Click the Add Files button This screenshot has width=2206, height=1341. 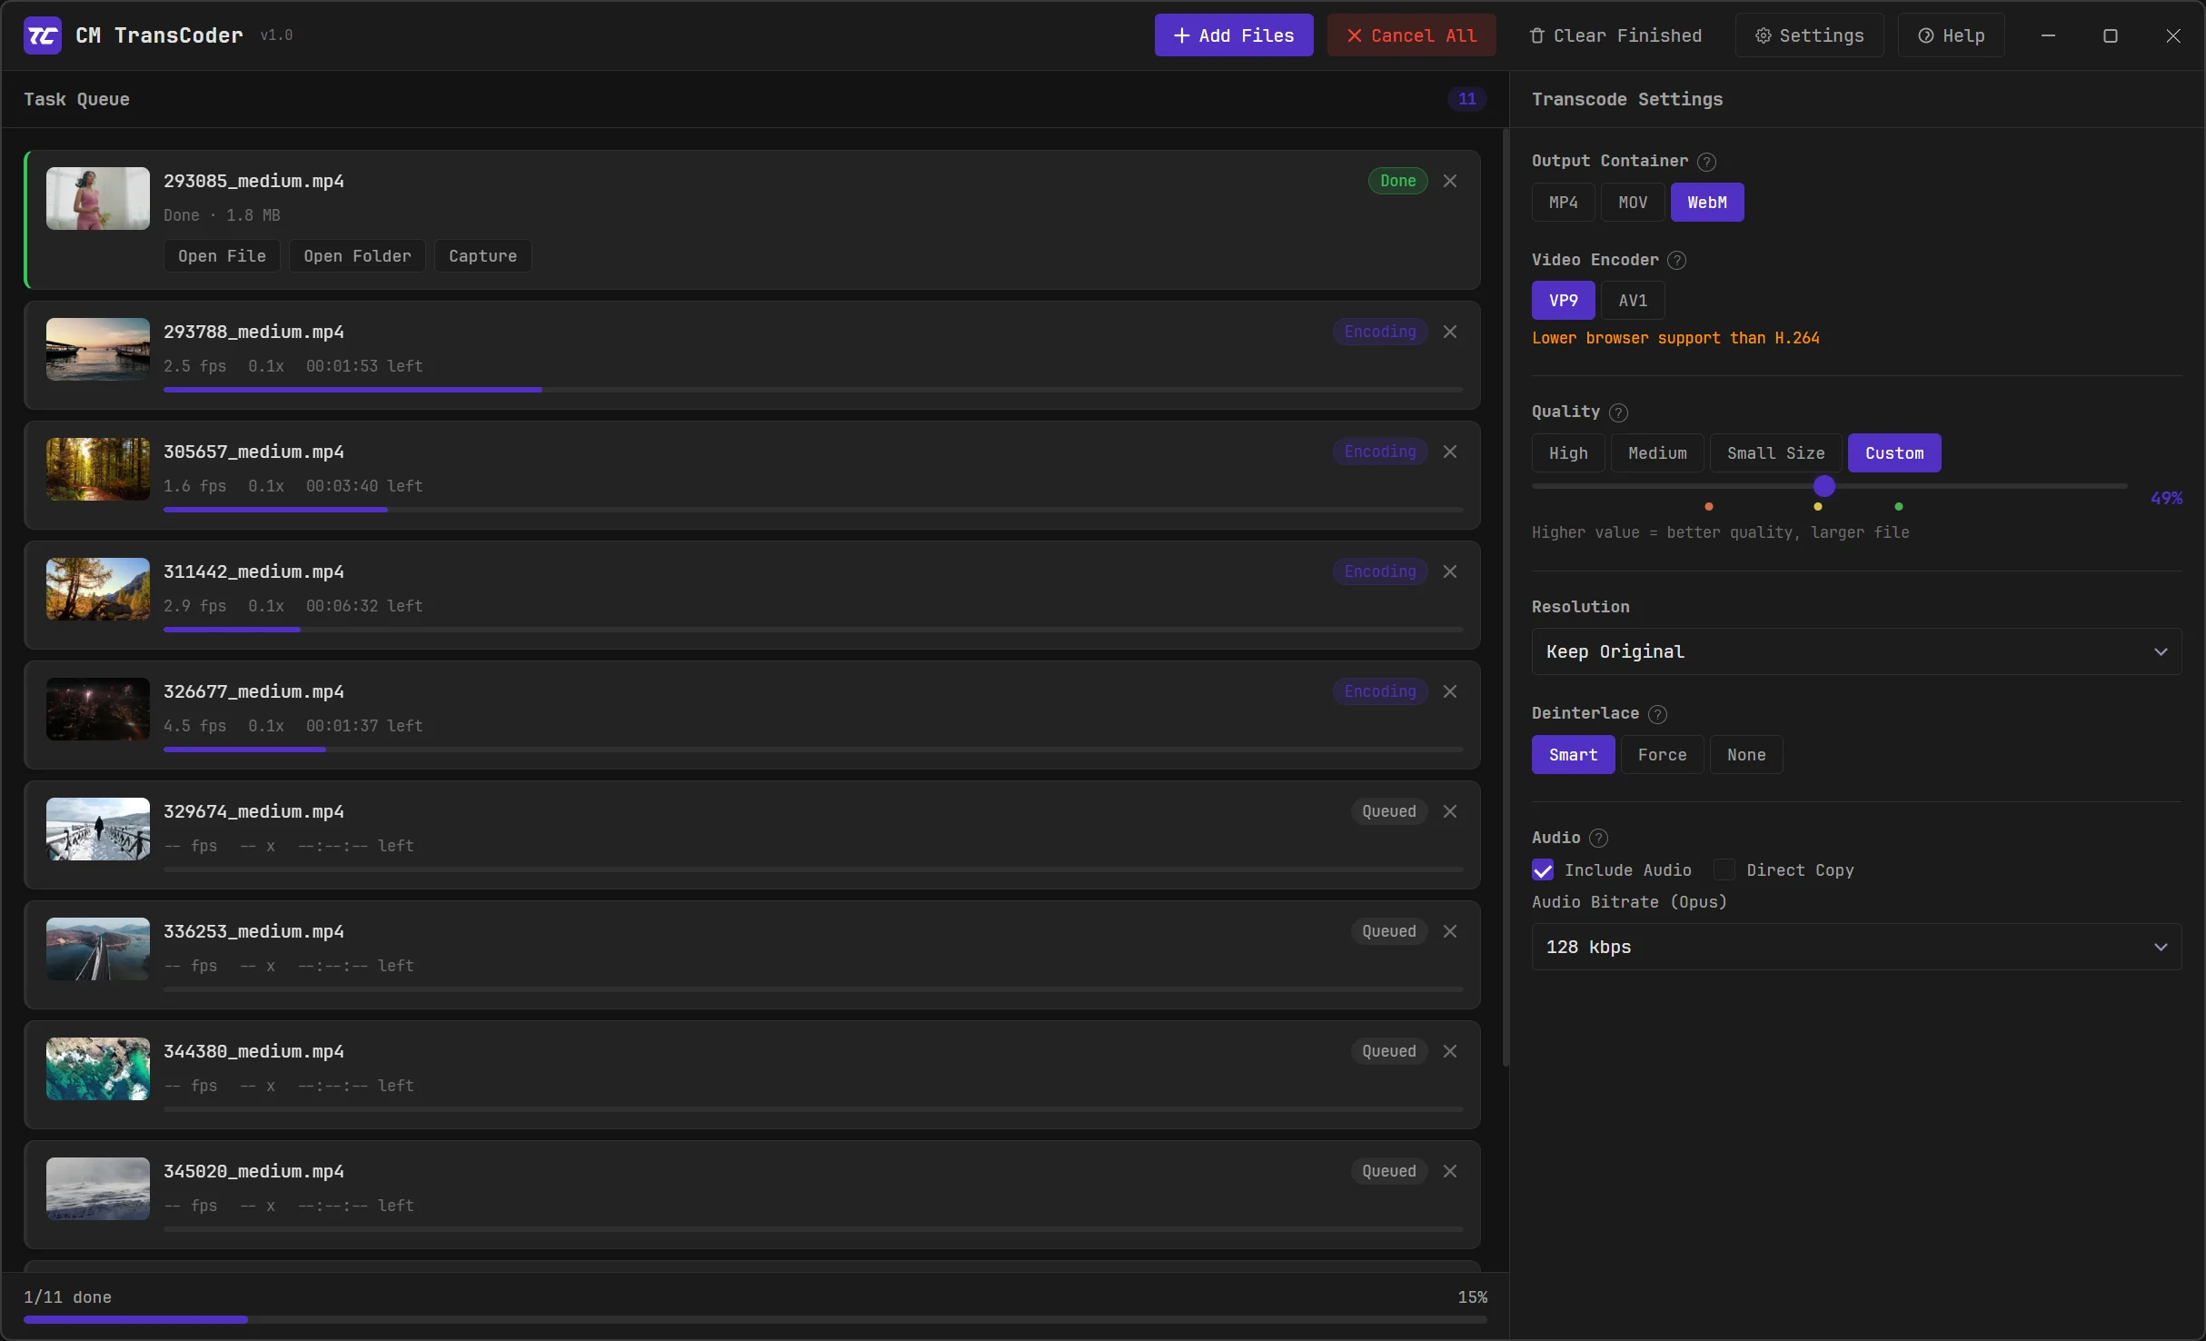1234,35
